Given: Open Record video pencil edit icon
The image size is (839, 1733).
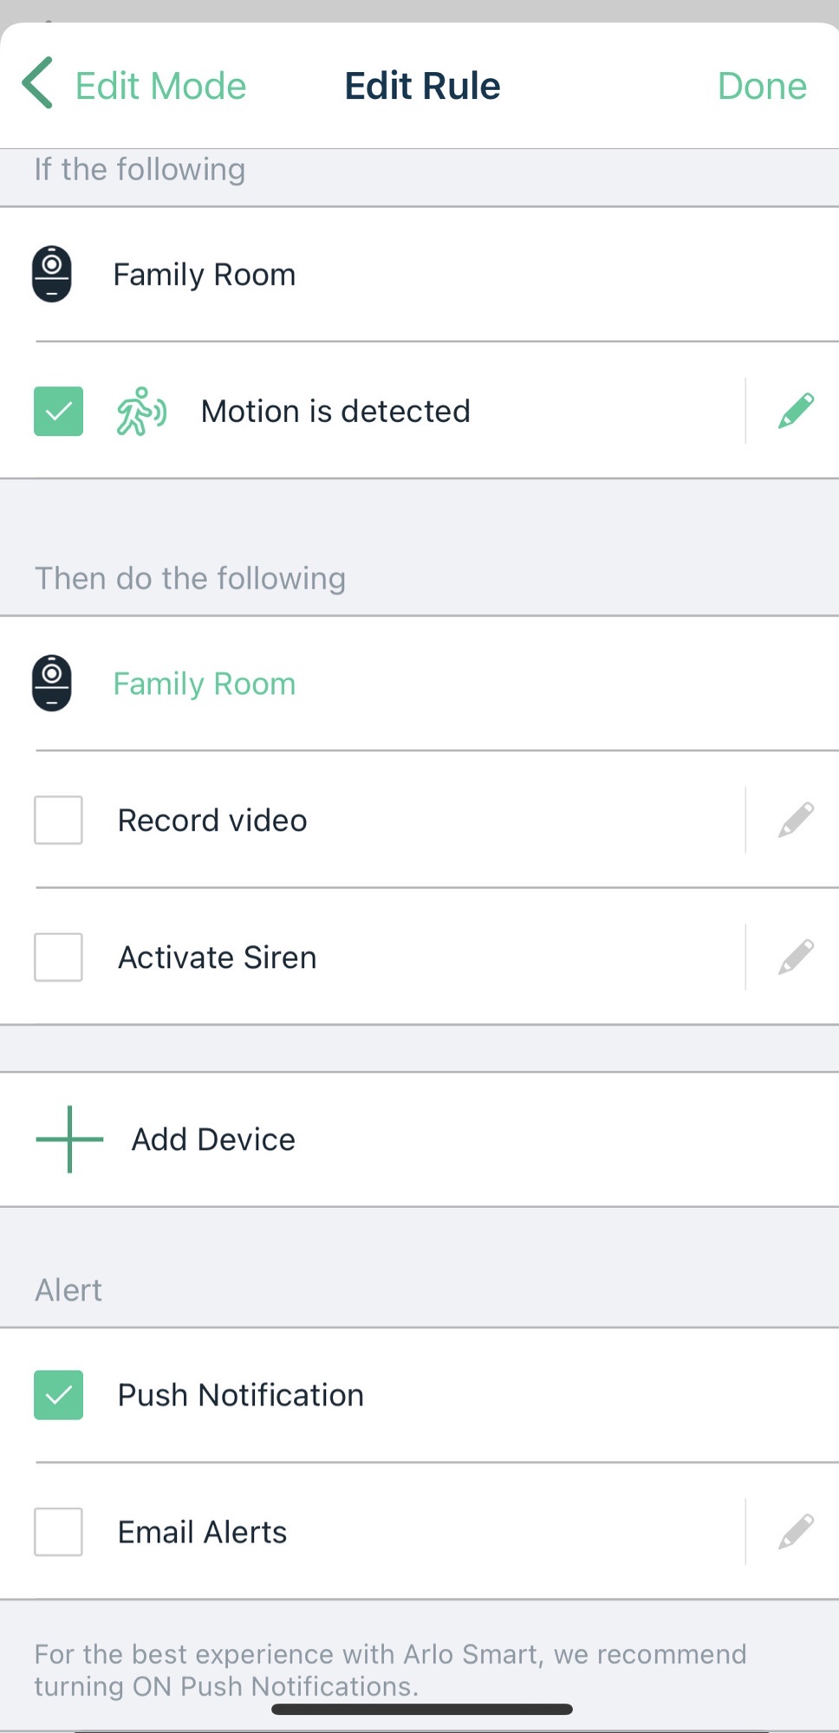Looking at the screenshot, I should point(795,820).
